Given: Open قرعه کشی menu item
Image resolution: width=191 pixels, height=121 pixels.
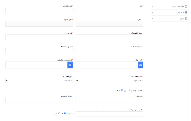Looking at the screenshot, I should 180,12.
